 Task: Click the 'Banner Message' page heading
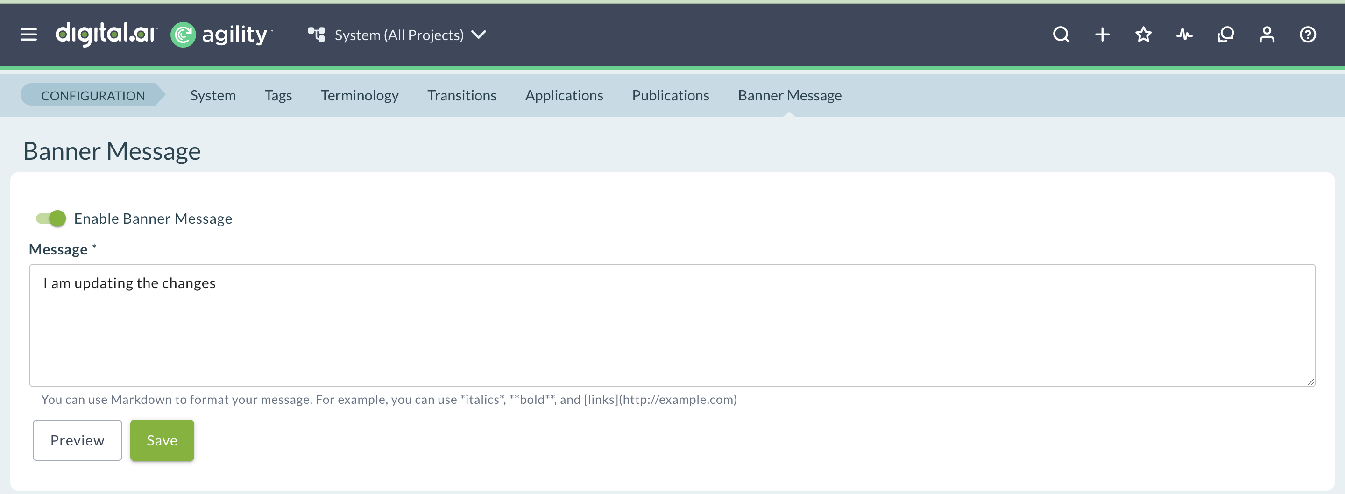coord(112,151)
